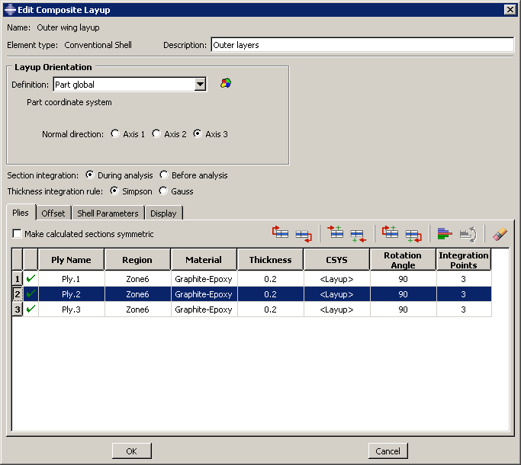Open the Offset tab
Viewport: 521px width, 465px height.
coord(53,213)
